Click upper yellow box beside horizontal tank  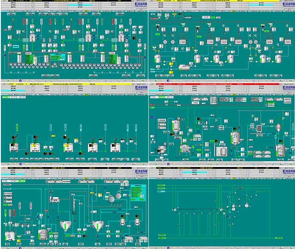(x=171, y=64)
